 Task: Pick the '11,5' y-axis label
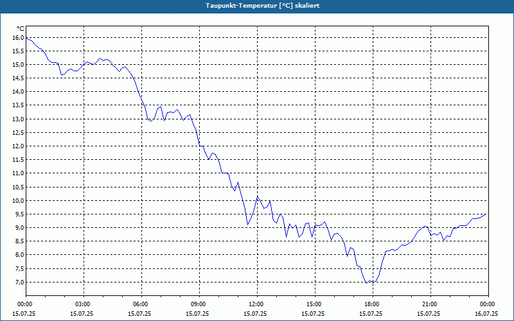coord(19,160)
